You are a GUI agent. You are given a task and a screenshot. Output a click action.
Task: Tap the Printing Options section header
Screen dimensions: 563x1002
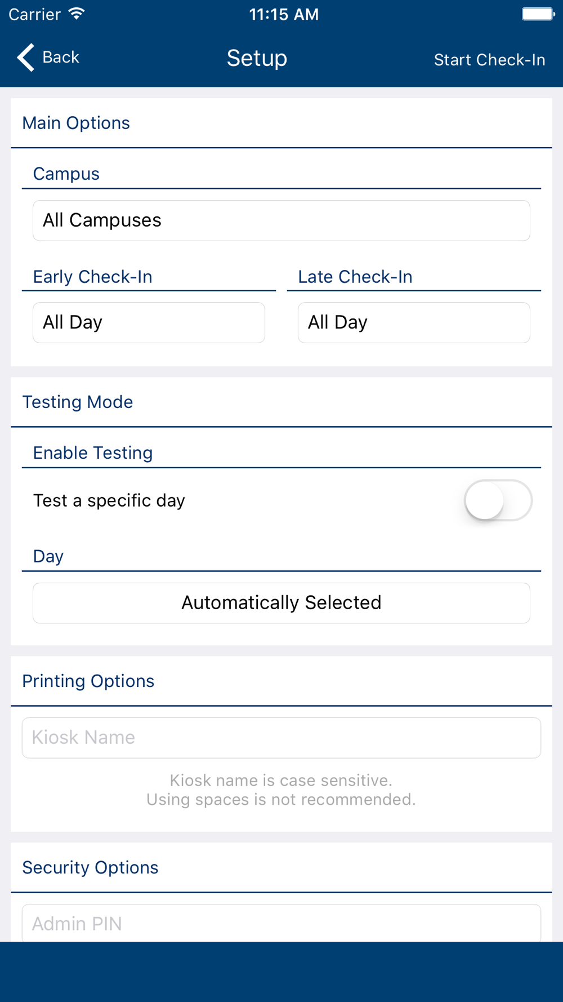pos(88,681)
